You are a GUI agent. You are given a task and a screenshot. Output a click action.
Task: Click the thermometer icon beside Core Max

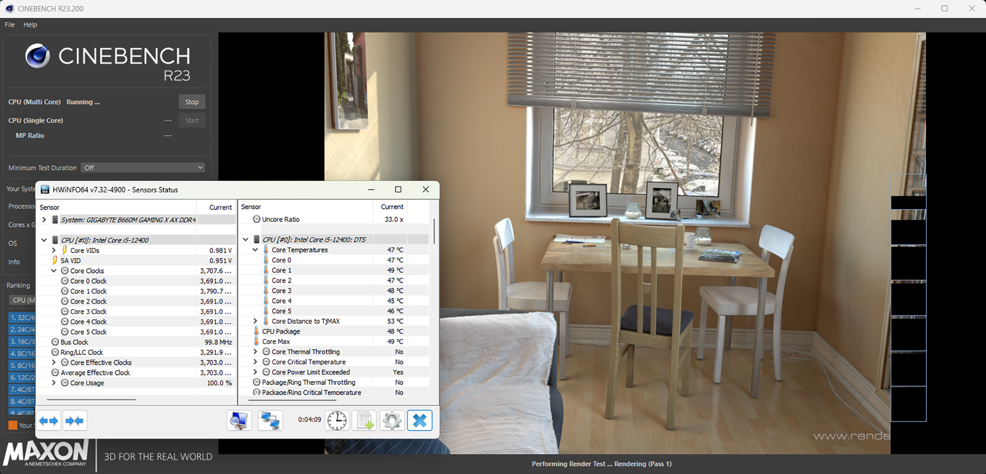tap(256, 341)
